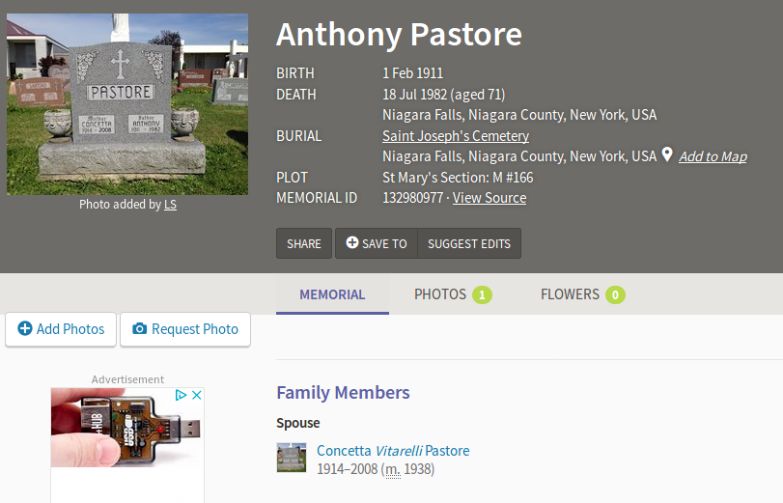The image size is (783, 503).
Task: Click the map pin icon beside burial location
Action: 666,154
